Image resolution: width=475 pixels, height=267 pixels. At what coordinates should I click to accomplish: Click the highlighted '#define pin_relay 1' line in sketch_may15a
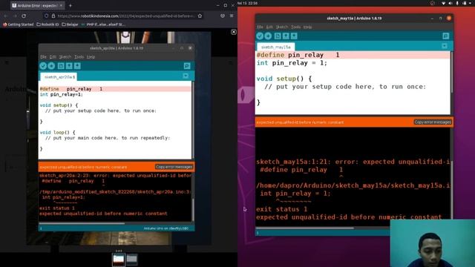tap(353, 55)
